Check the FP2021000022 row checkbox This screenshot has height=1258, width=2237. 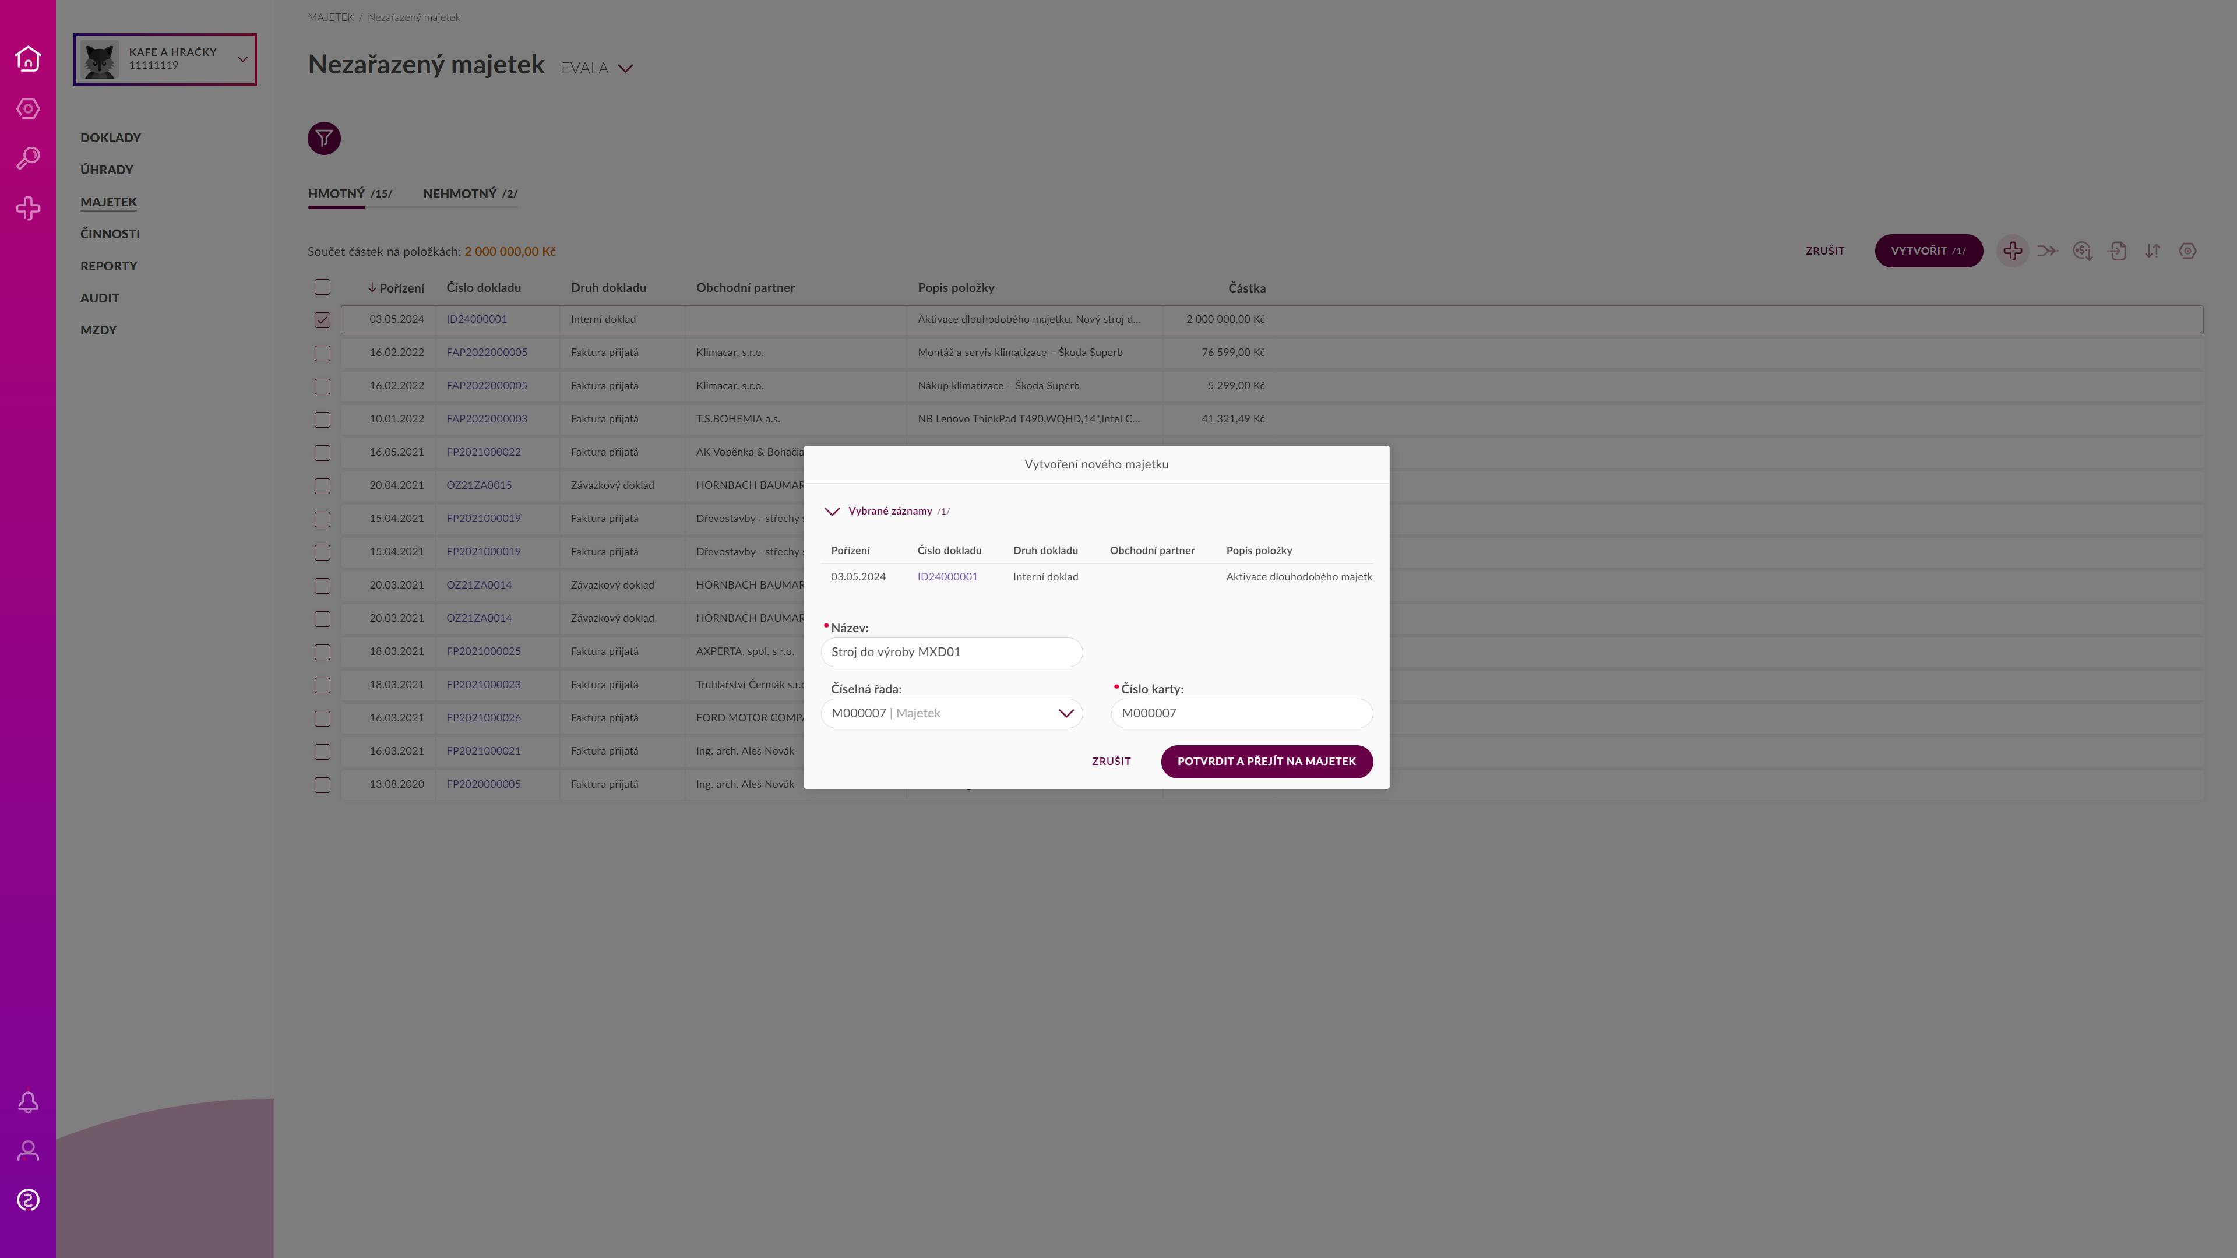pyautogui.click(x=322, y=453)
